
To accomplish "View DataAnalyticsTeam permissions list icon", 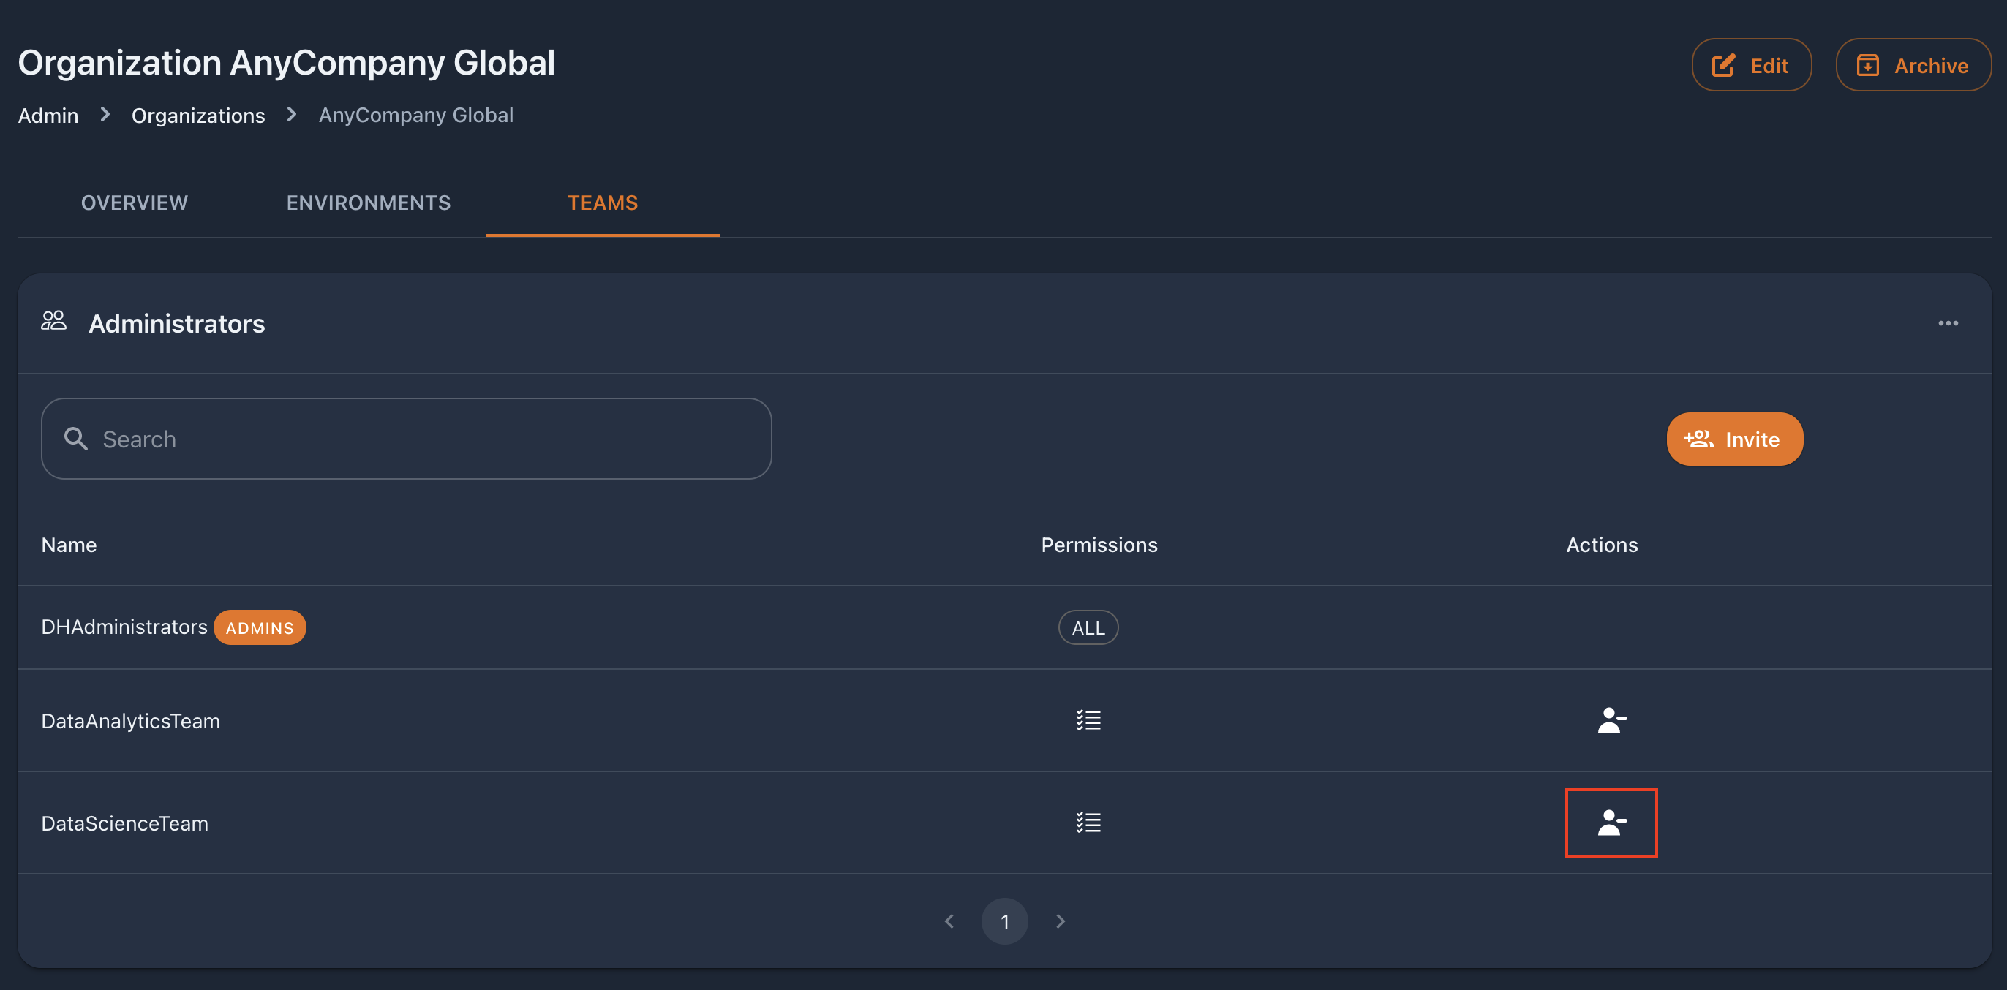I will [1088, 719].
